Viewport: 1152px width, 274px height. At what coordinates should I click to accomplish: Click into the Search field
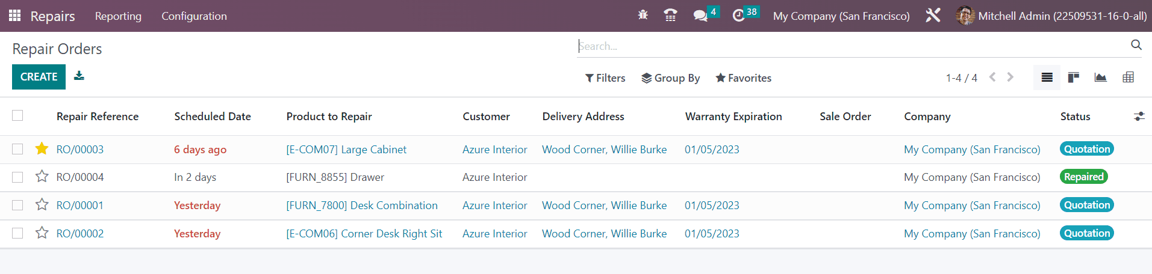(x=852, y=46)
